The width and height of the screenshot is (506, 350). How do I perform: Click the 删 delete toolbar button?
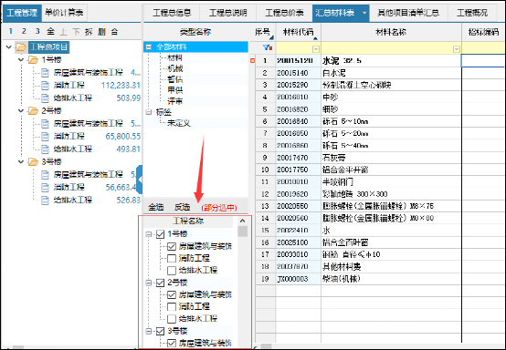point(101,32)
